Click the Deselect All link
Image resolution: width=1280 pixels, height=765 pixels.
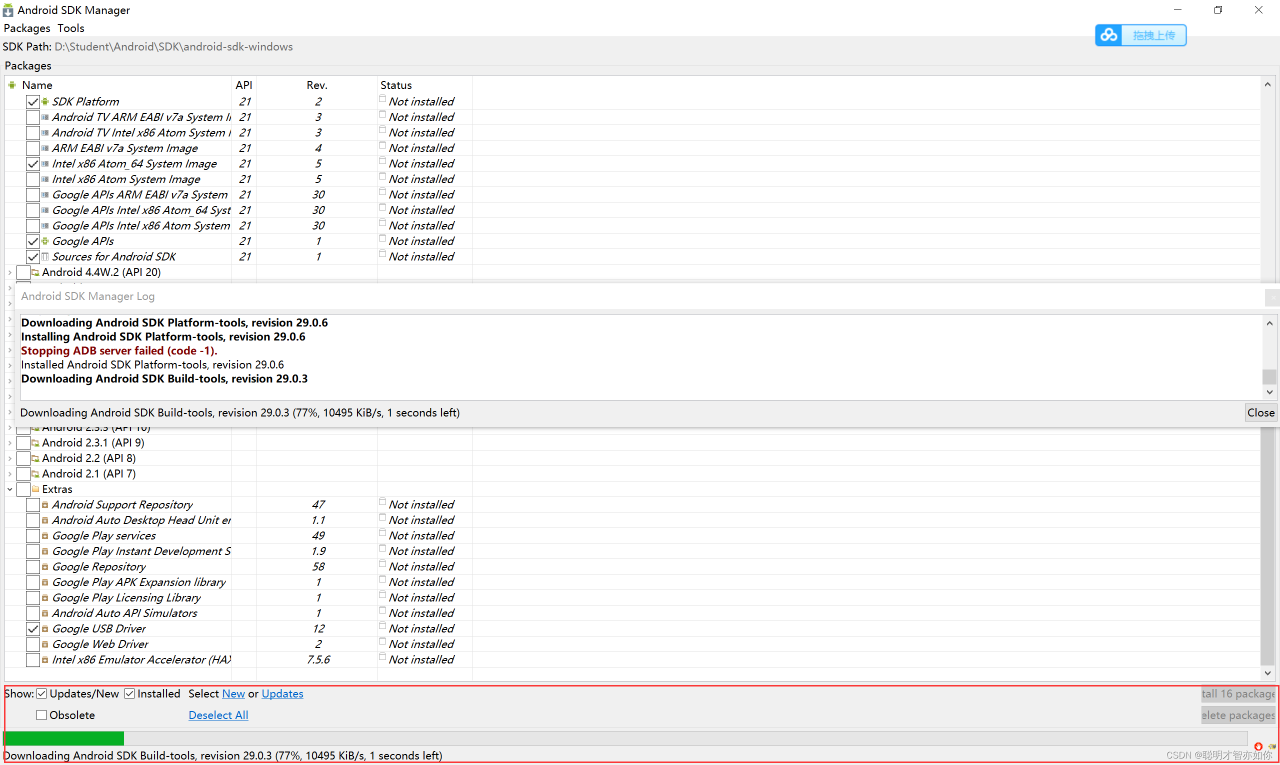click(218, 715)
